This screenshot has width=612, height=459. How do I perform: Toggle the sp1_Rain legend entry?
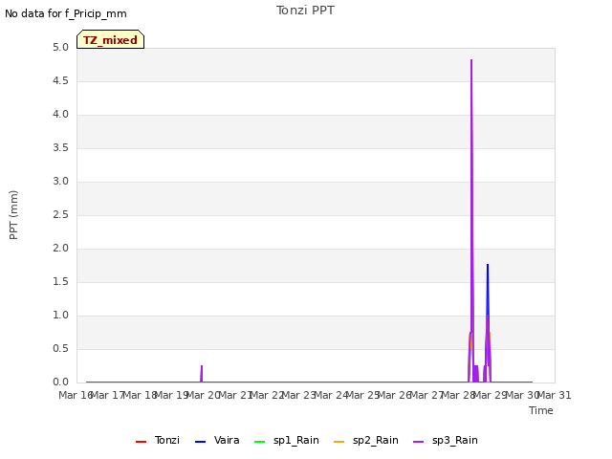(x=287, y=440)
